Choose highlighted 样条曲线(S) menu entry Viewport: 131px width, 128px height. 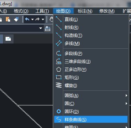[x=91, y=119]
